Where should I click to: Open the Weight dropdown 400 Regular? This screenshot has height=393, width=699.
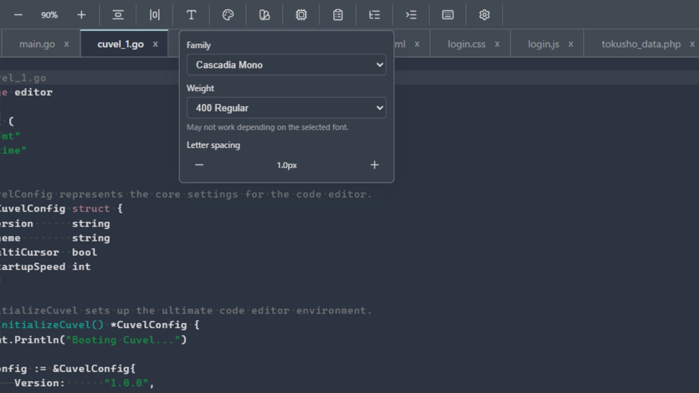click(286, 108)
